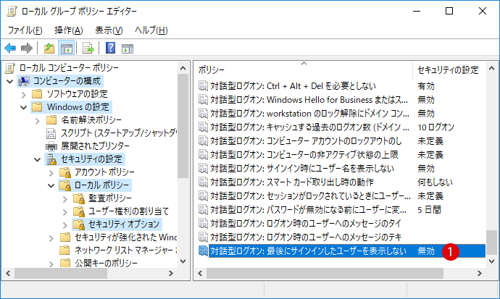Screen dimensions: 500x299
Task: Click the 有効 setting value
Action: [x=426, y=86]
